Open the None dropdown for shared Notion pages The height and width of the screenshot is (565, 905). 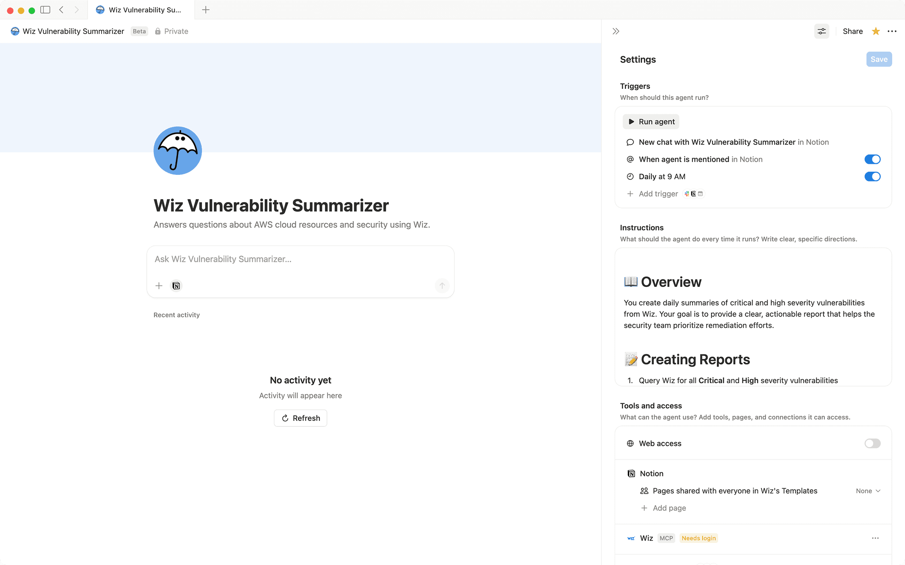click(867, 490)
